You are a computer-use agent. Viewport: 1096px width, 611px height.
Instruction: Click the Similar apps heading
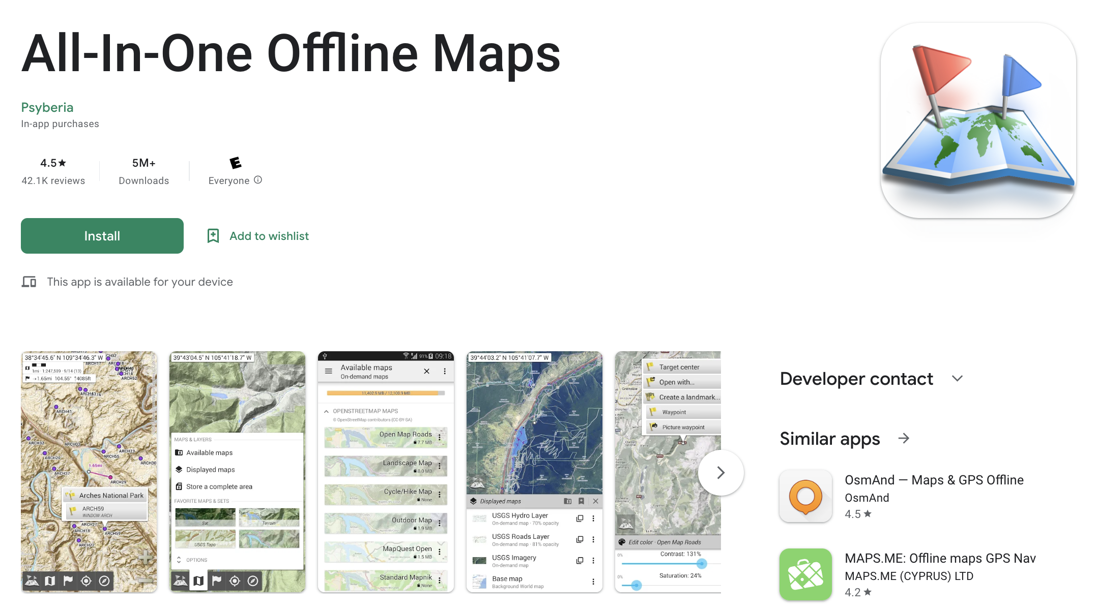(x=830, y=438)
